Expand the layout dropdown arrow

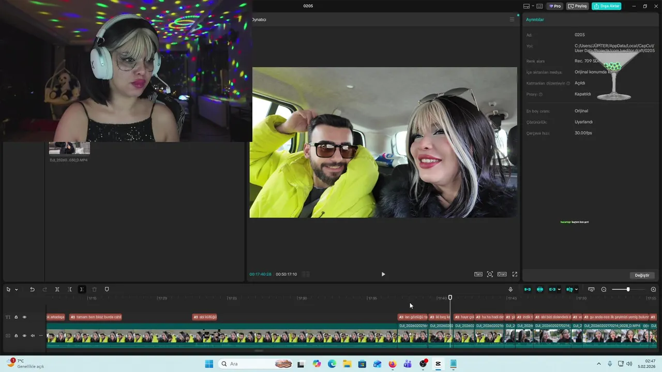tap(533, 6)
